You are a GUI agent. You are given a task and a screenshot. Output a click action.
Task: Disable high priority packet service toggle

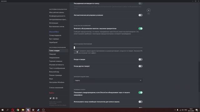pos(140,29)
